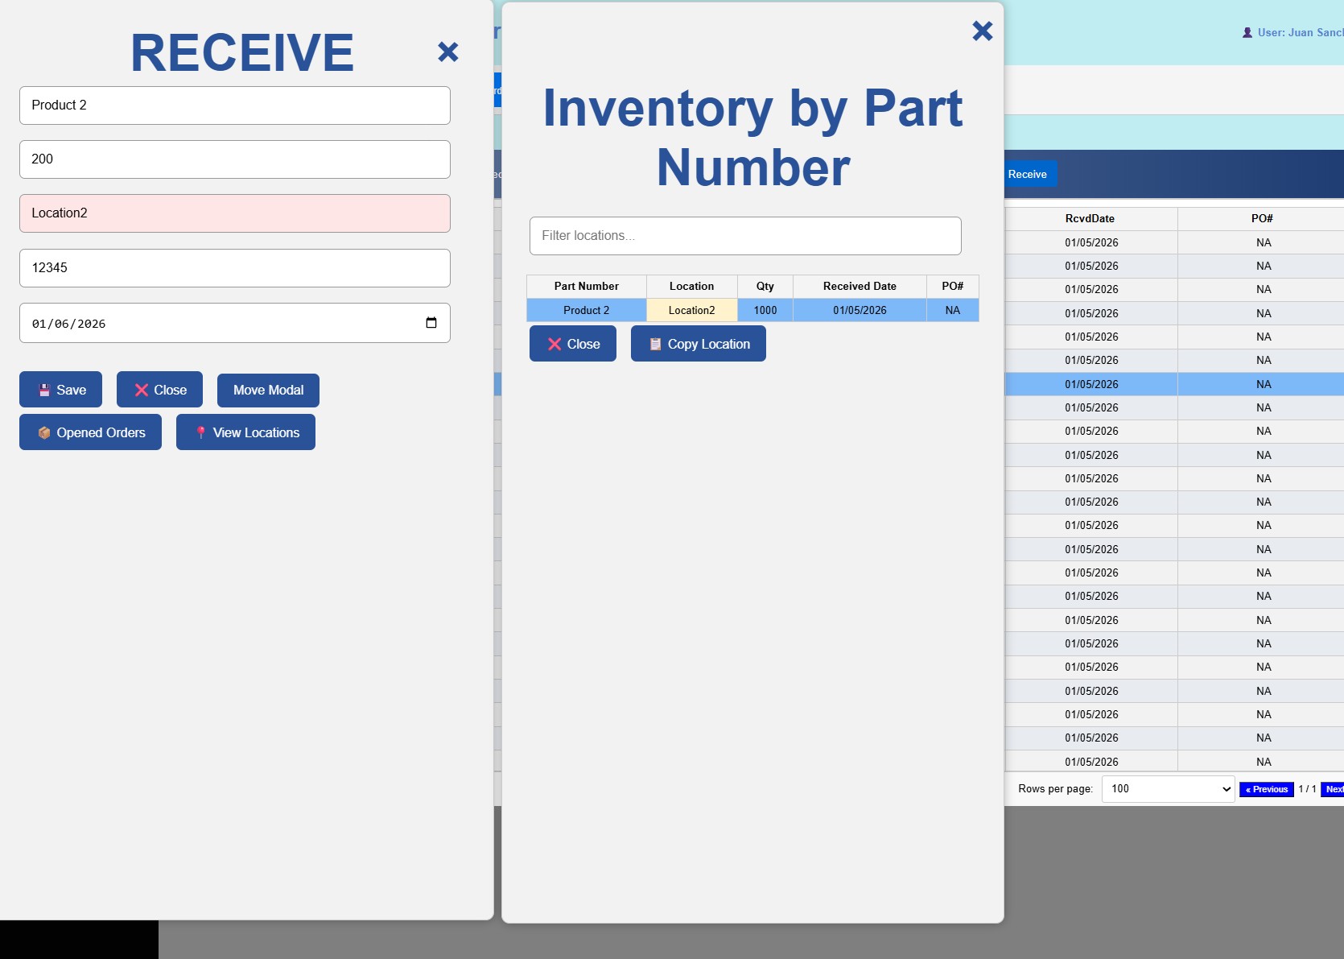Select Location2 cell in inventory table
Image resolution: width=1344 pixels, height=959 pixels.
tap(691, 311)
